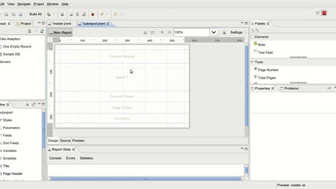Click the green adapter icon in repository toolbar
The width and height of the screenshot is (336, 189).
pyautogui.click(x=29, y=31)
